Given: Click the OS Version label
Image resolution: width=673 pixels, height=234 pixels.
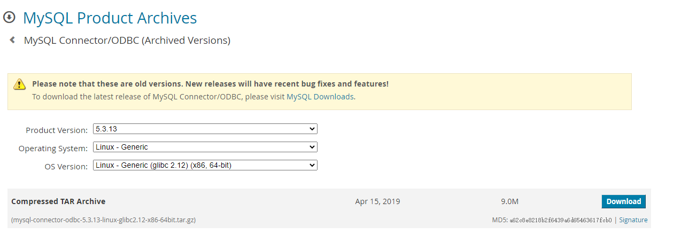Looking at the screenshot, I should pyautogui.click(x=66, y=167).
